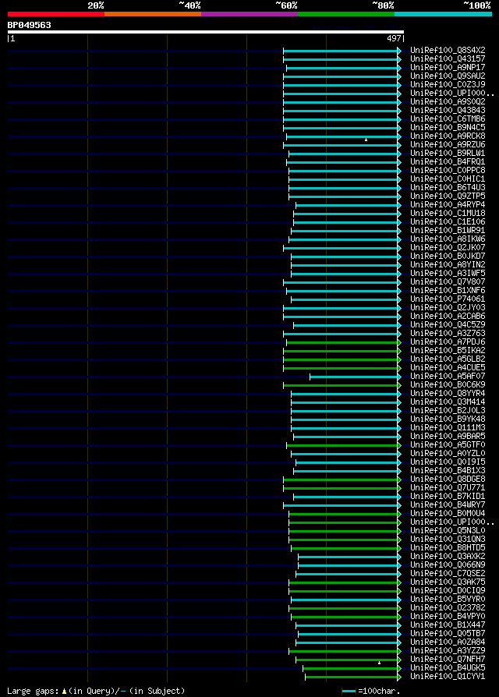Select hit label UniRef100_A4RYP4

(448, 205)
